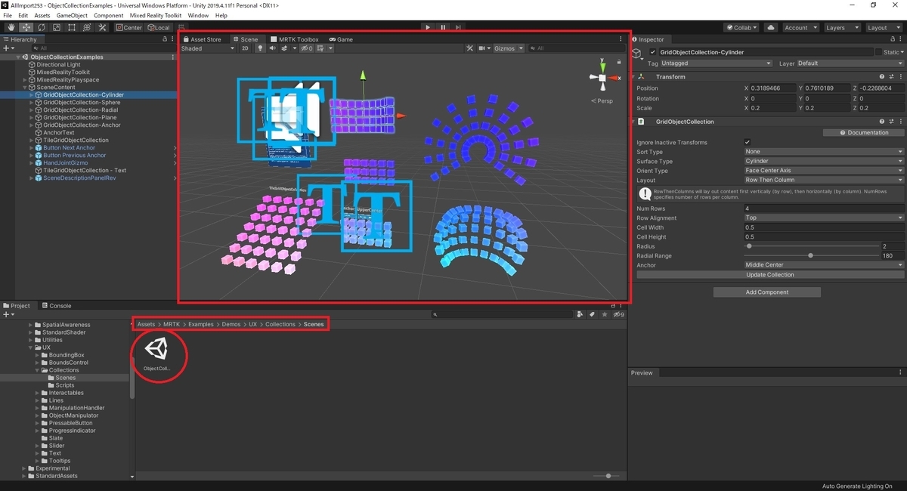This screenshot has height=491, width=907.
Task: Toggle Local handle orientation button
Action: 159,27
